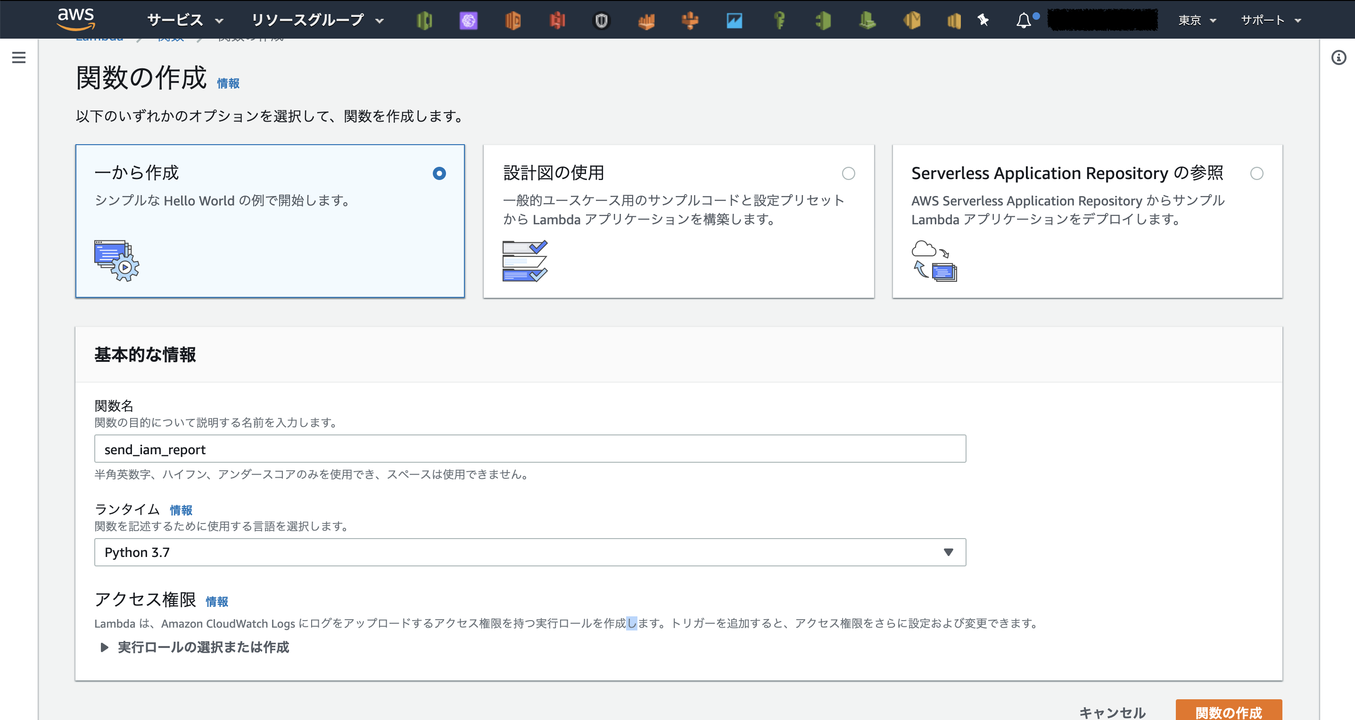Screen dimensions: 1355x720
Task: Open the info icon at the right edge
Action: pyautogui.click(x=1338, y=58)
